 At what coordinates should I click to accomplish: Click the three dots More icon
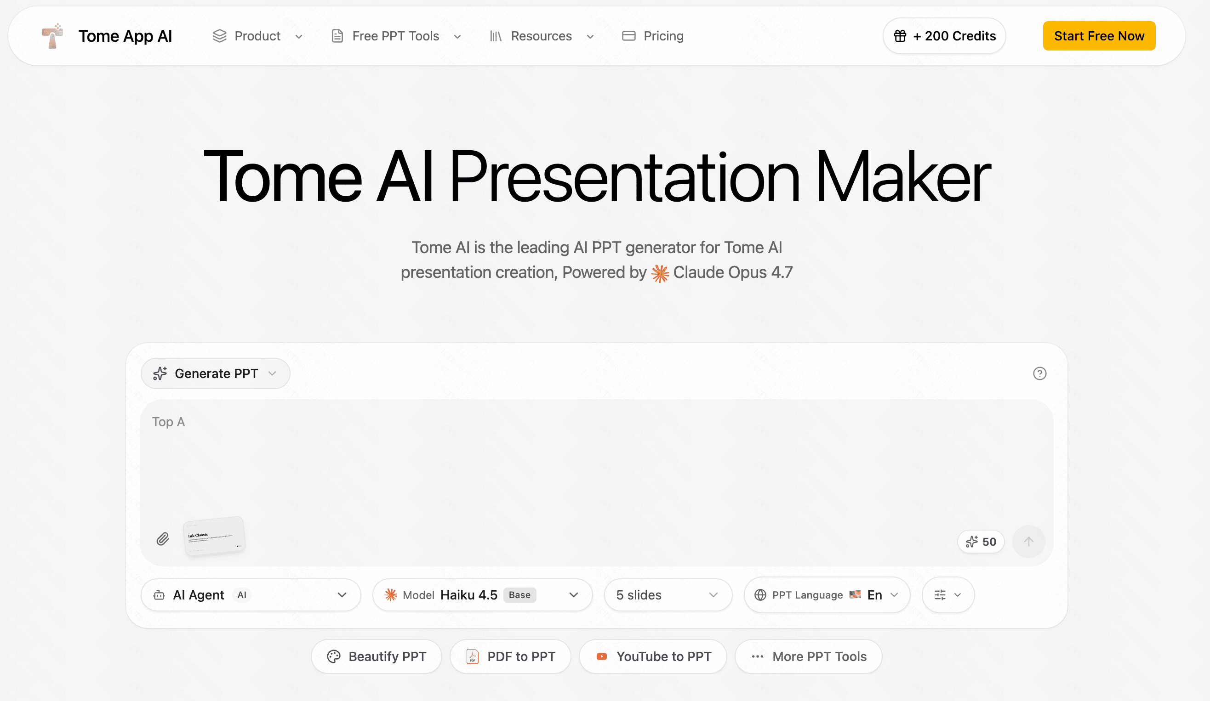click(x=758, y=656)
